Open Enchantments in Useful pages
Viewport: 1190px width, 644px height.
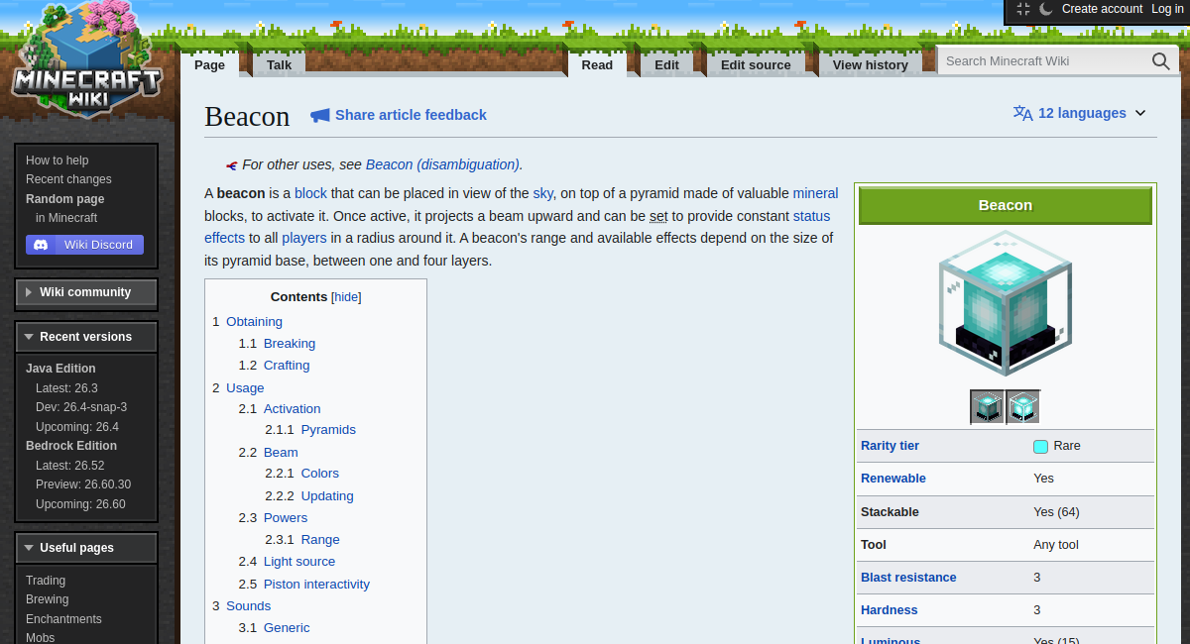coord(63,619)
